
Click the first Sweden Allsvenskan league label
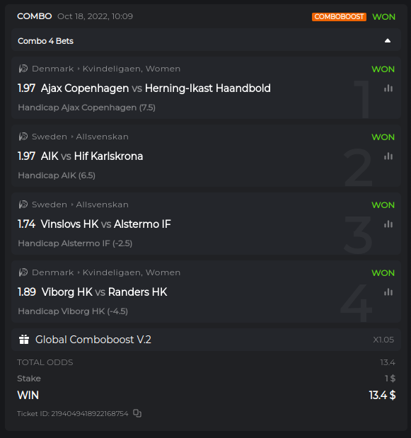80,137
